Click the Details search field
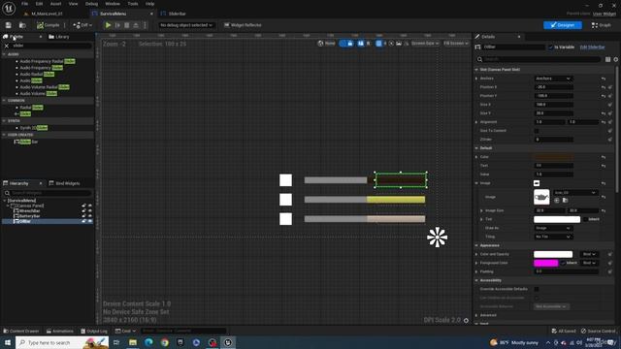 point(539,59)
